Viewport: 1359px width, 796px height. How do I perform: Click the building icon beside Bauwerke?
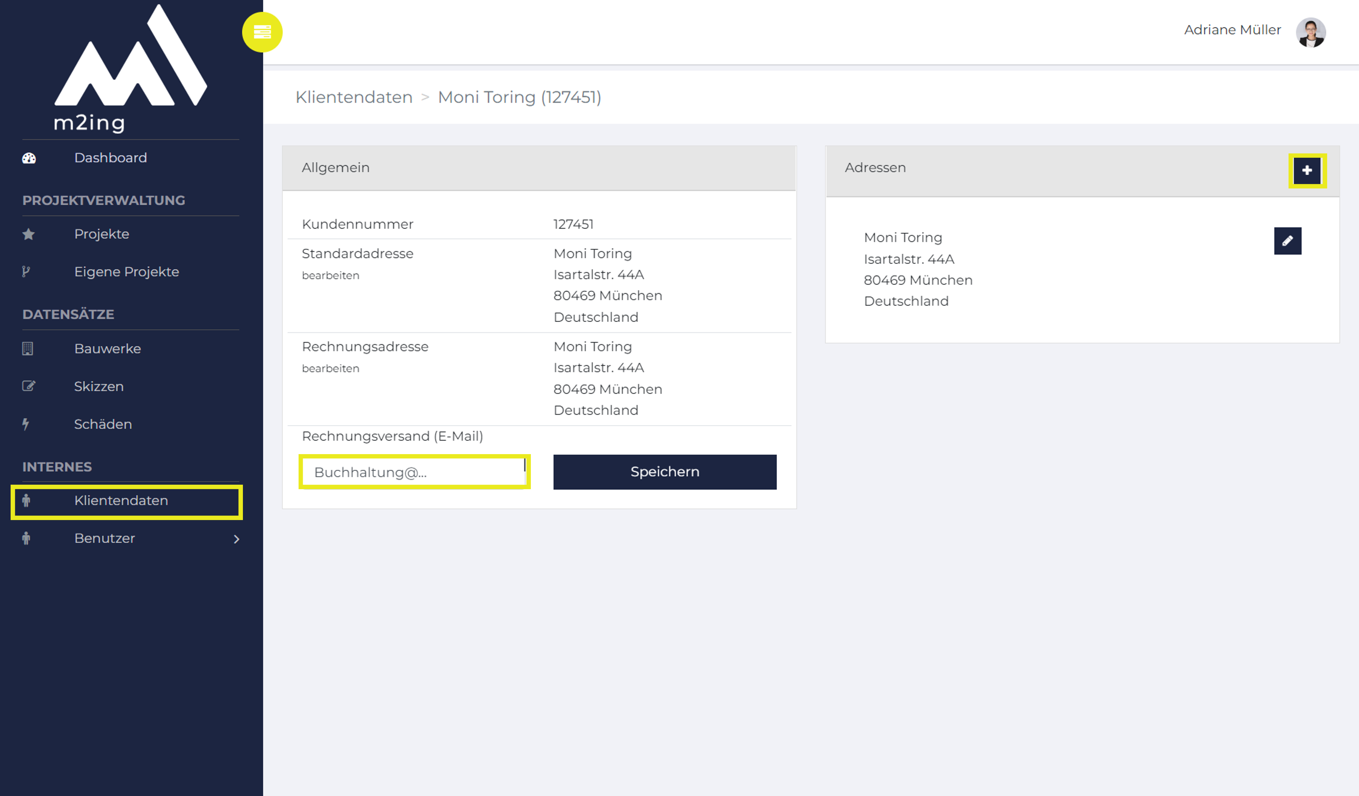(x=27, y=349)
